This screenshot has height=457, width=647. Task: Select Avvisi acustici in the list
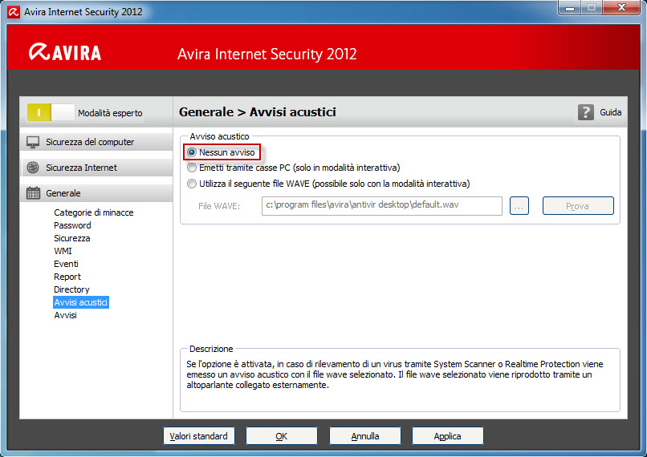[x=81, y=302]
